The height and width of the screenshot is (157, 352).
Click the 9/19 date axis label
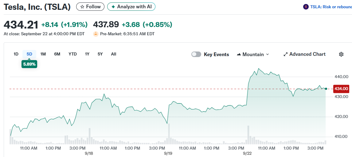168,154
